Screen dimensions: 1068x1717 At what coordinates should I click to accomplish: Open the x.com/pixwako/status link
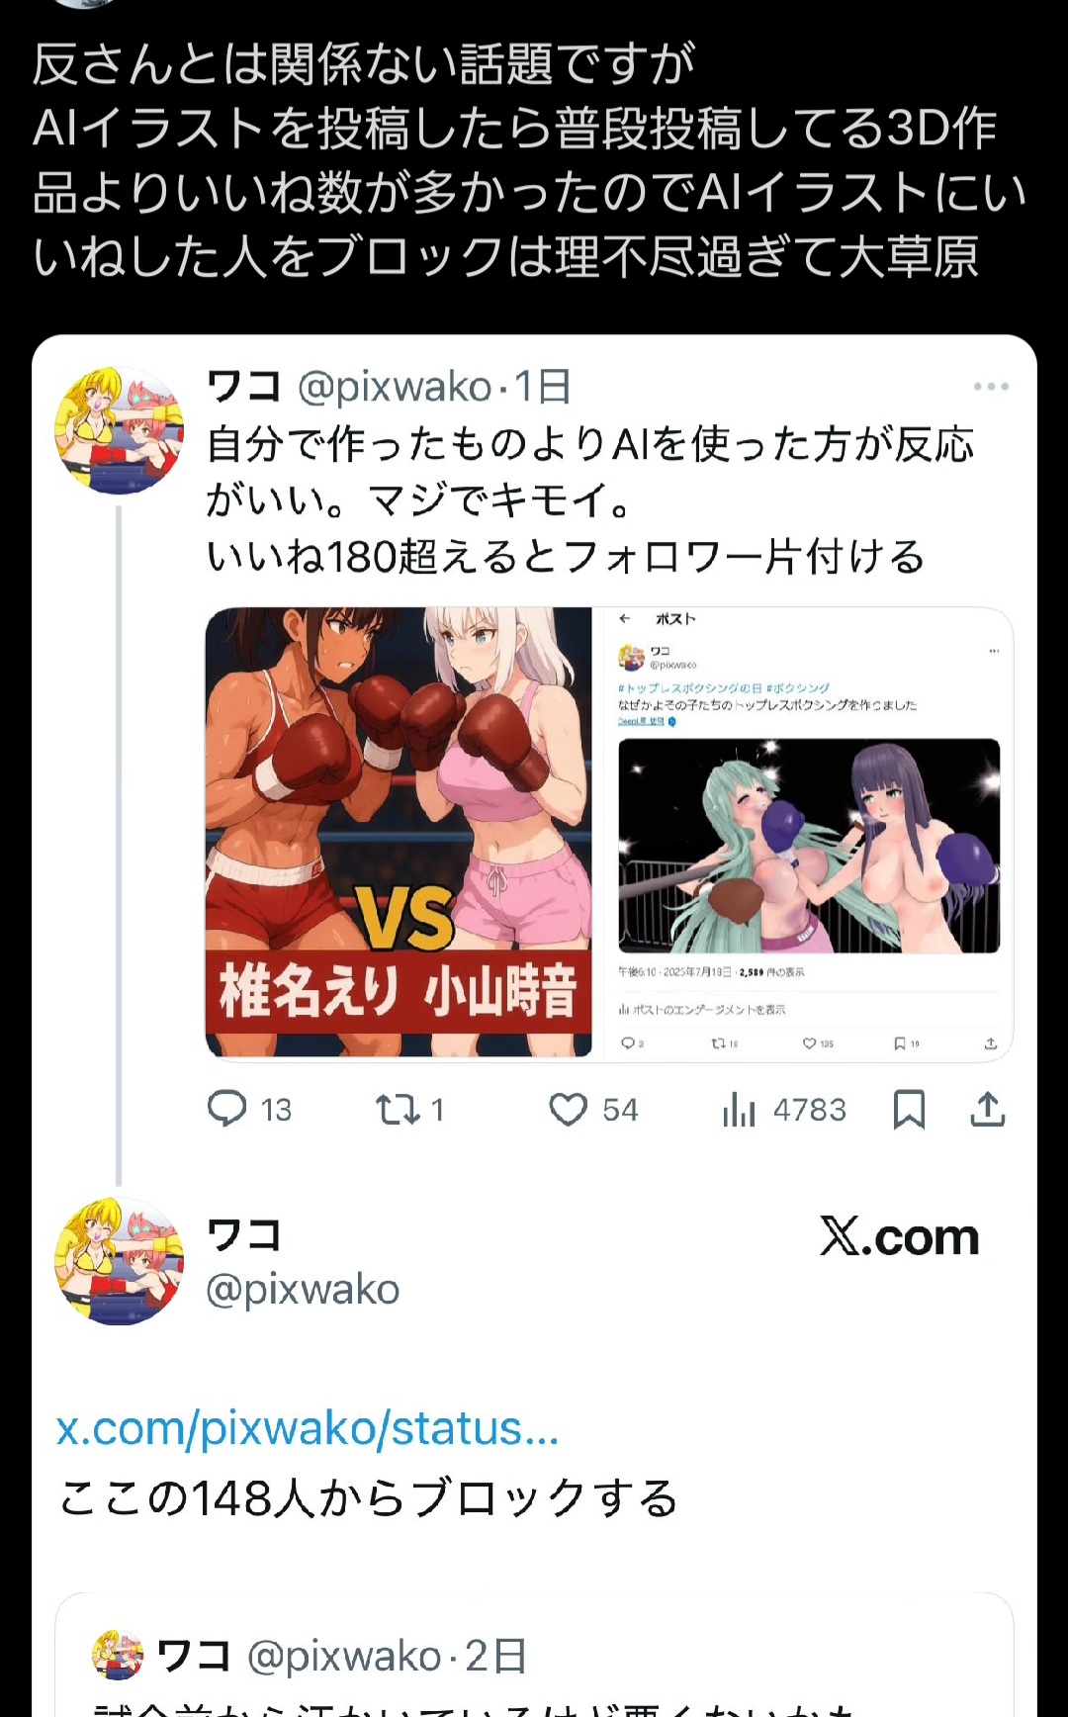(308, 1429)
